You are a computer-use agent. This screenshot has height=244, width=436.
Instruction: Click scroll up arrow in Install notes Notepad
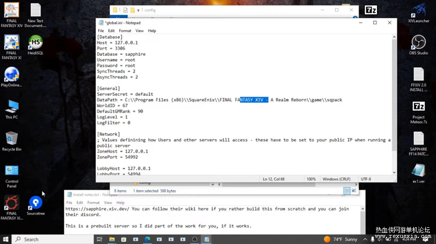[363, 209]
